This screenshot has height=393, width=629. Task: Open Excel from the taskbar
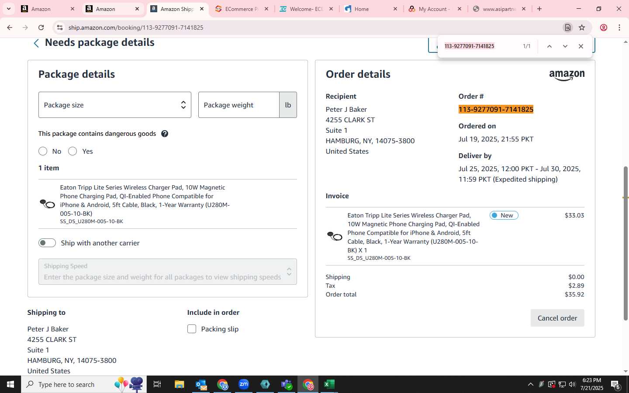(329, 384)
